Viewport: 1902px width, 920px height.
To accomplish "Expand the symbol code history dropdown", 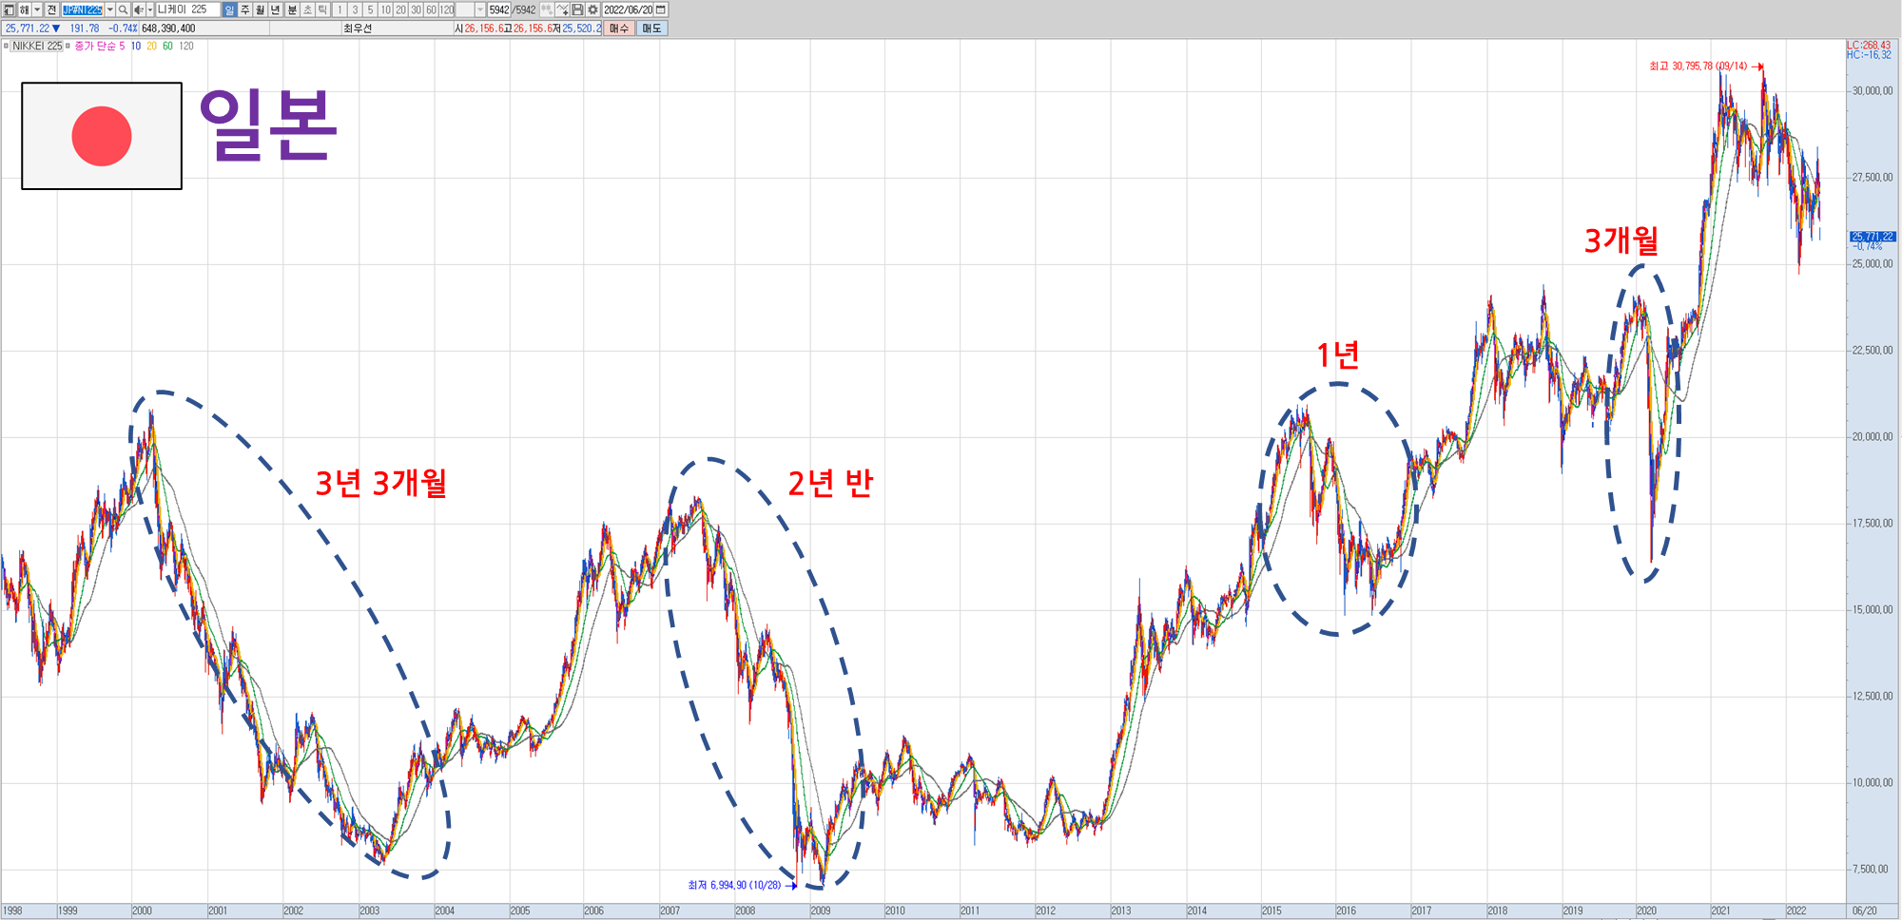I will [x=110, y=10].
